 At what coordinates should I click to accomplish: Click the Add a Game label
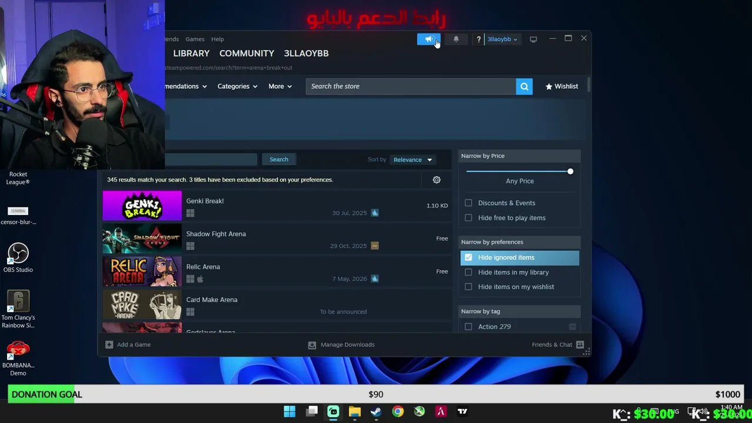tap(134, 345)
